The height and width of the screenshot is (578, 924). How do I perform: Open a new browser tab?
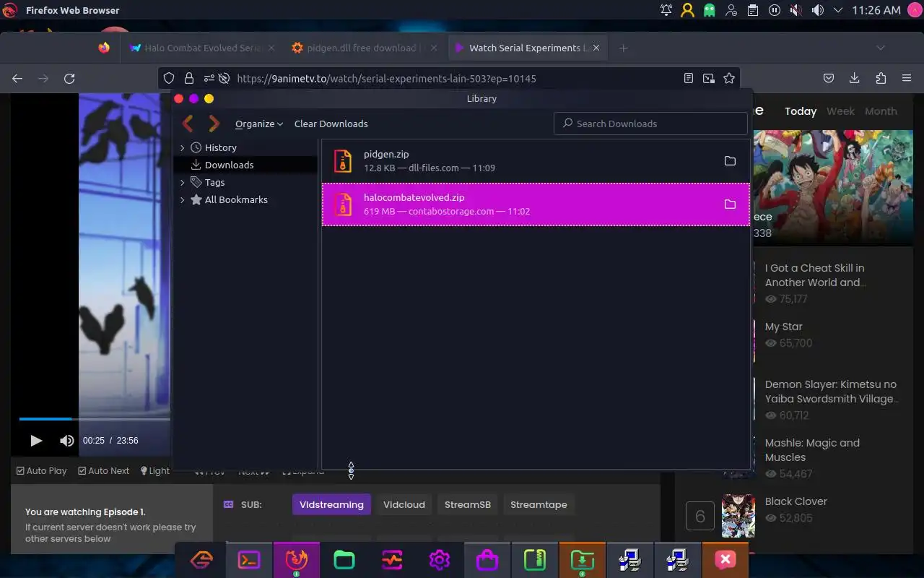[x=624, y=48]
